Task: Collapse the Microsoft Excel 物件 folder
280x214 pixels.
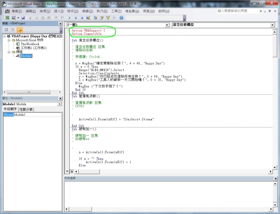Action: pyautogui.click(x=9, y=40)
